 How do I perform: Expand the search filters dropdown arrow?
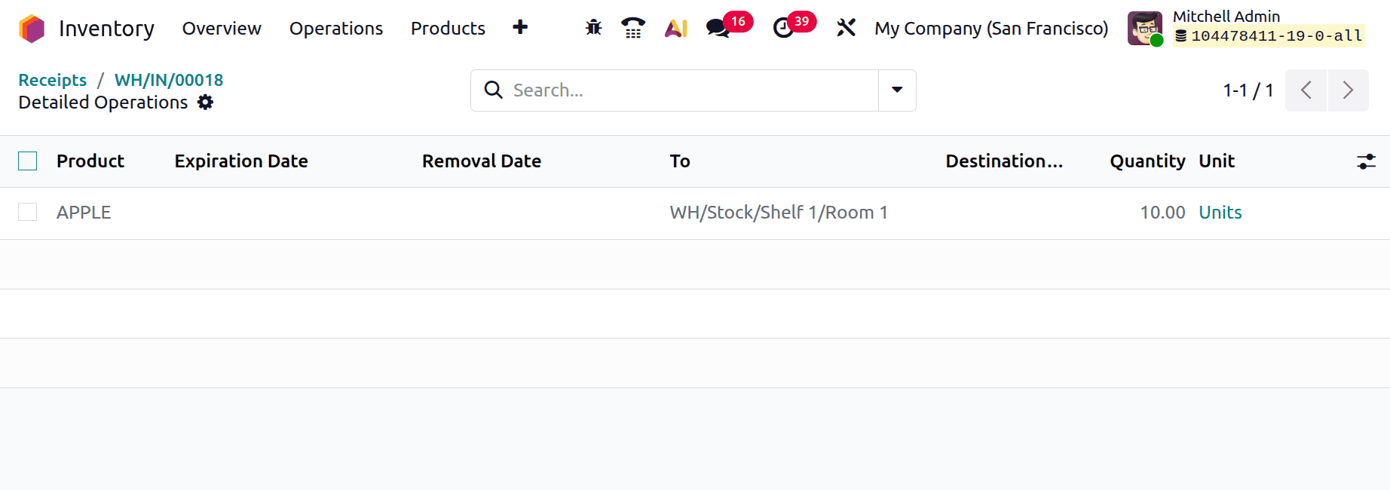896,90
